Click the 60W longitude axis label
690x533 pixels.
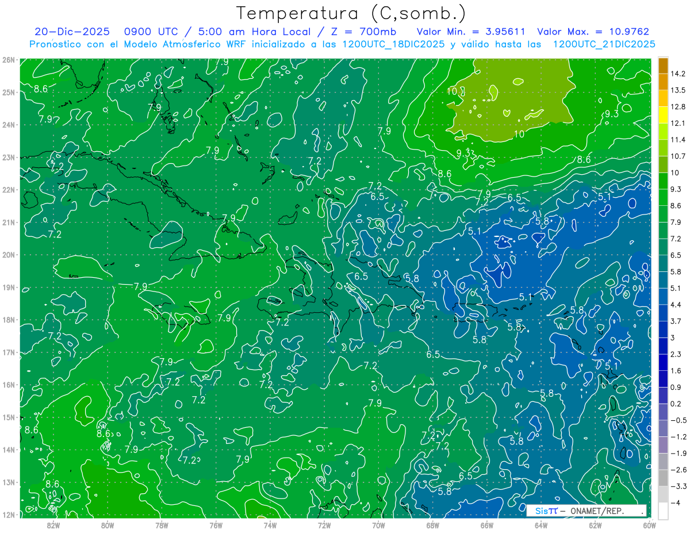650,524
